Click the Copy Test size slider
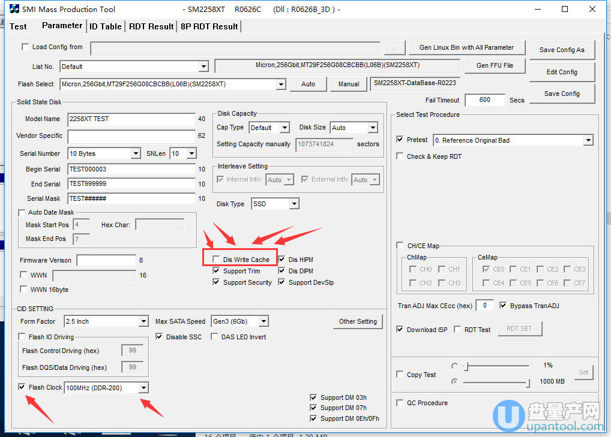The image size is (611, 437). click(x=496, y=382)
